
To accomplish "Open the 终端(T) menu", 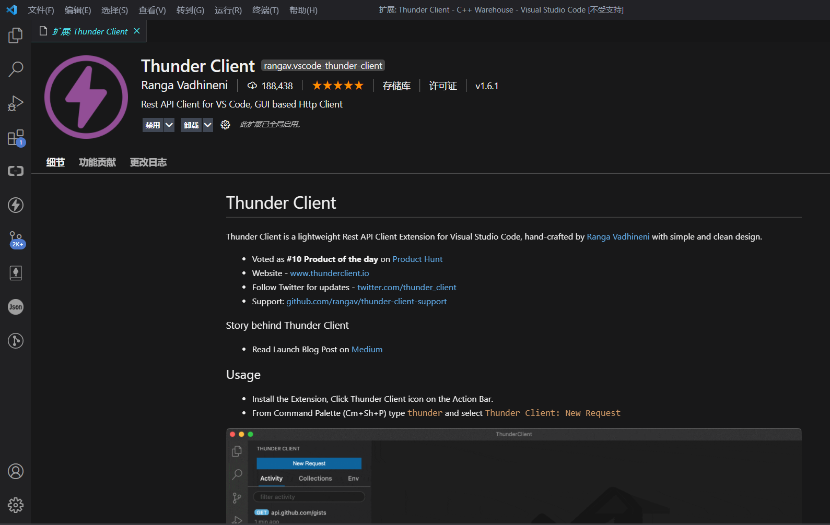I will pos(265,10).
